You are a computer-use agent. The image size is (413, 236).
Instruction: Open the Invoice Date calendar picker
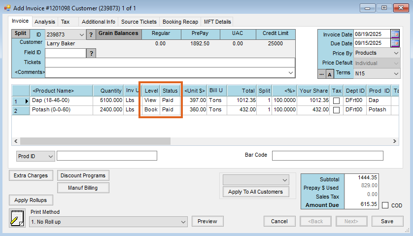pos(395,34)
